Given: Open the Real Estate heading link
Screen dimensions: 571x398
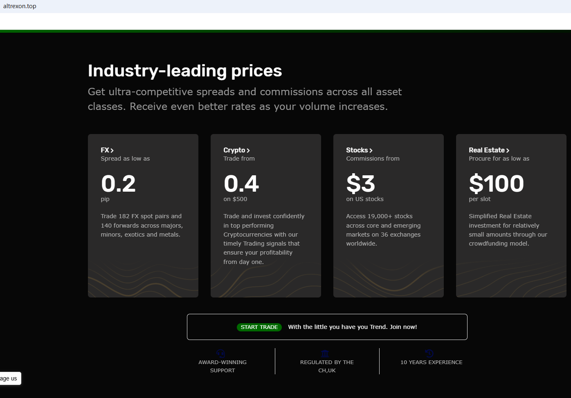Looking at the screenshot, I should click(487, 150).
